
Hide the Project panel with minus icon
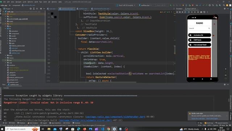click(44, 9)
